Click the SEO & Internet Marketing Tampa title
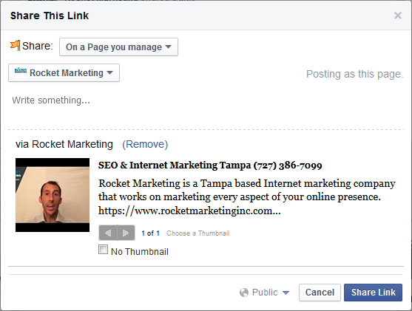This screenshot has height=311, width=412. tap(210, 165)
